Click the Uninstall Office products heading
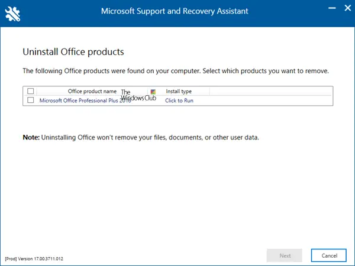 pyautogui.click(x=73, y=52)
